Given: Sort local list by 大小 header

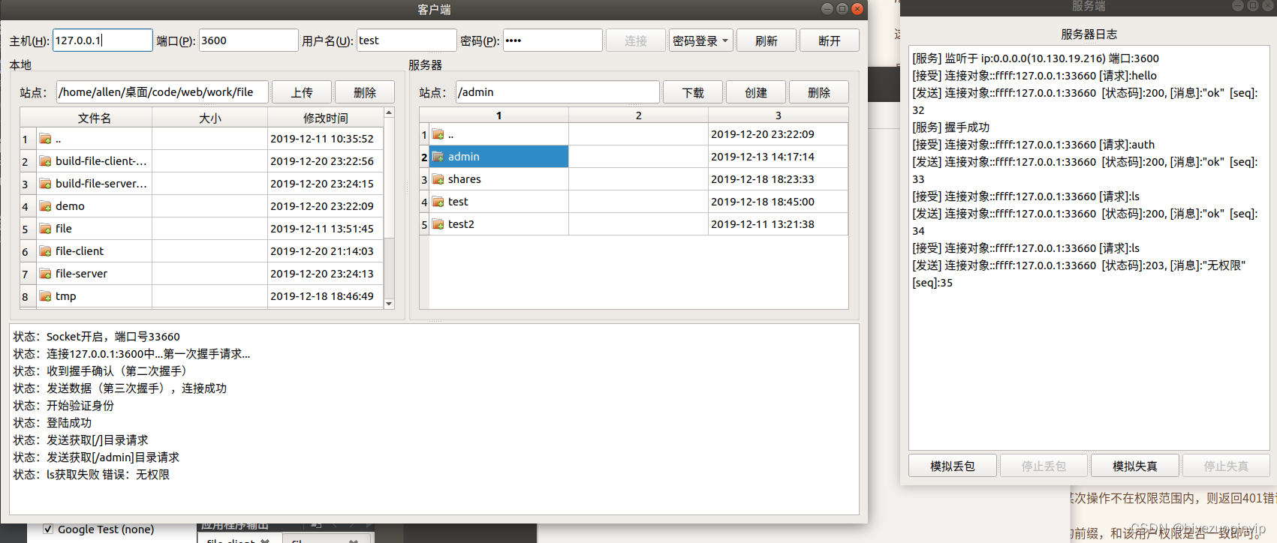Looking at the screenshot, I should click(210, 118).
